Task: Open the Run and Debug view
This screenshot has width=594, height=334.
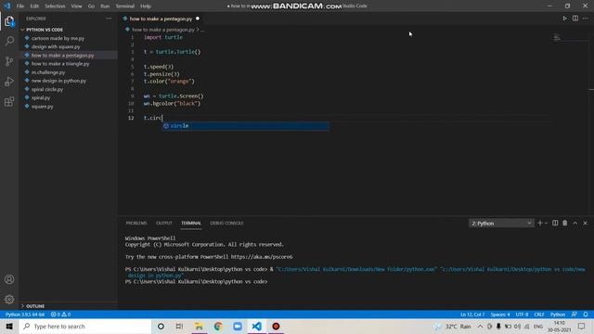Action: (x=9, y=82)
